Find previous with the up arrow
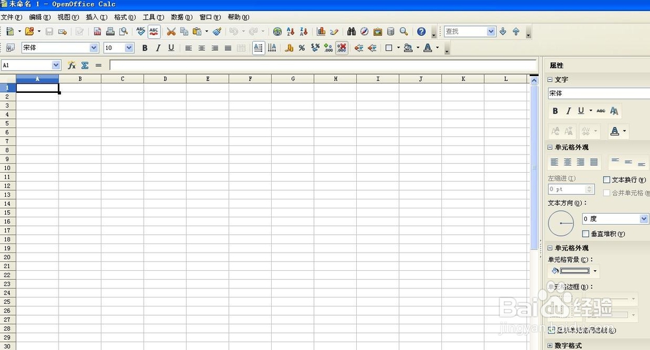 pyautogui.click(x=516, y=31)
